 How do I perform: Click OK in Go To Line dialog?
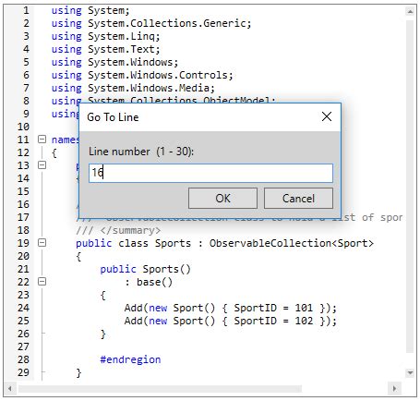pos(222,199)
